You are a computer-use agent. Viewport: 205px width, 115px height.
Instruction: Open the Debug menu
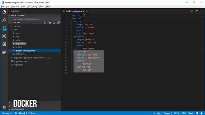34,6
